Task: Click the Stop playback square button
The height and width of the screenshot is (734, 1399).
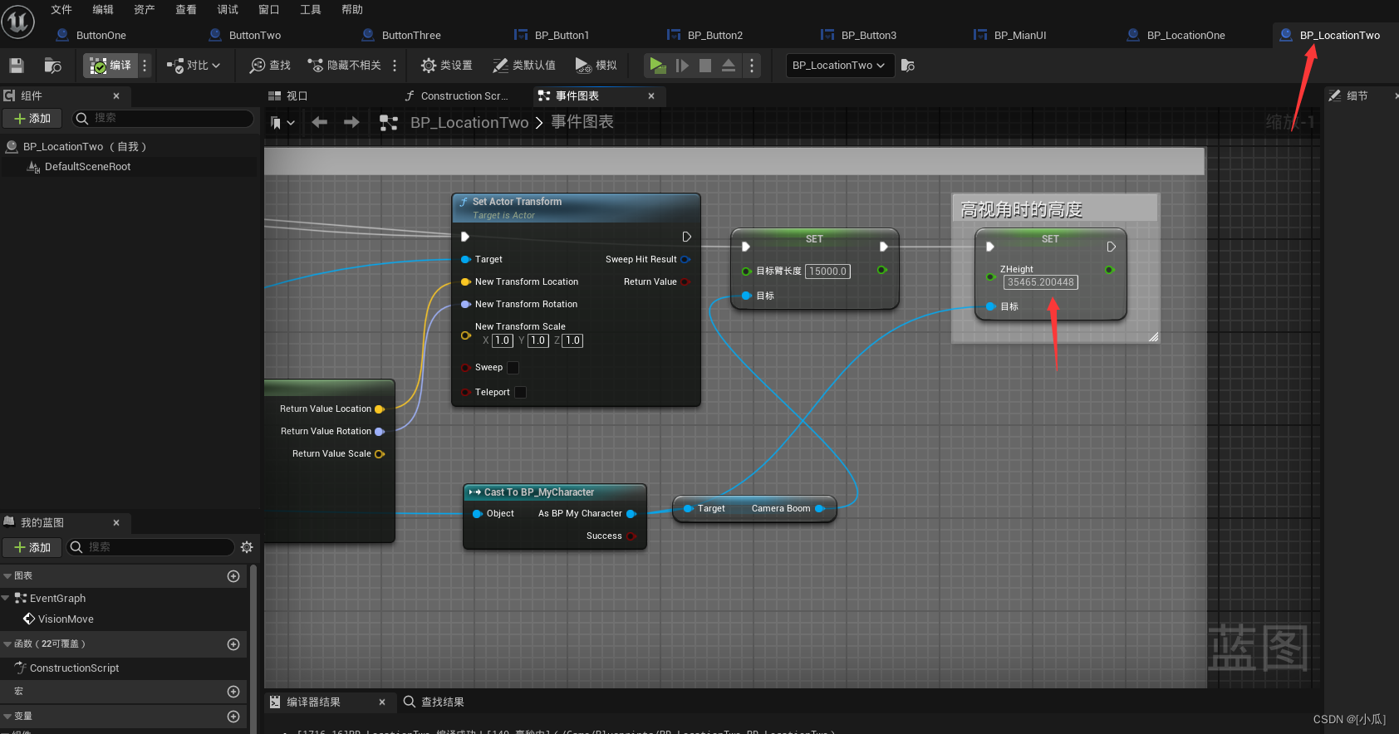Action: [x=705, y=66]
